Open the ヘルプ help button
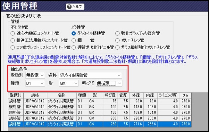The image size is (209, 132). tap(75, 7)
